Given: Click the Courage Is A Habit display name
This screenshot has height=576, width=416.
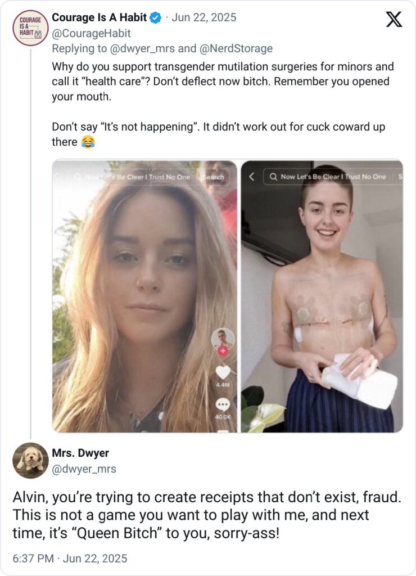Looking at the screenshot, I should 99,17.
